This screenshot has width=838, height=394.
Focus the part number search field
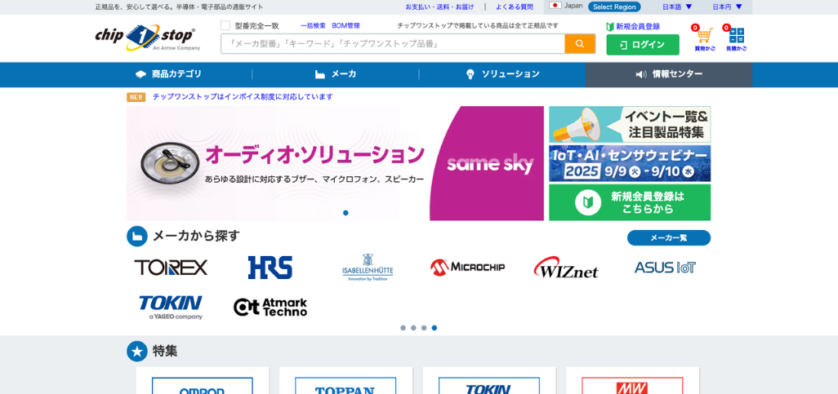click(x=392, y=44)
